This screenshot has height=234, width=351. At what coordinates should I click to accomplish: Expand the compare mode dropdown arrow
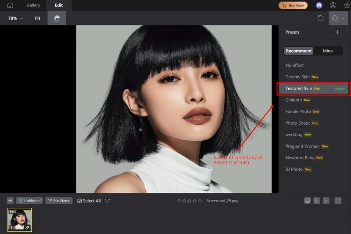[x=343, y=18]
